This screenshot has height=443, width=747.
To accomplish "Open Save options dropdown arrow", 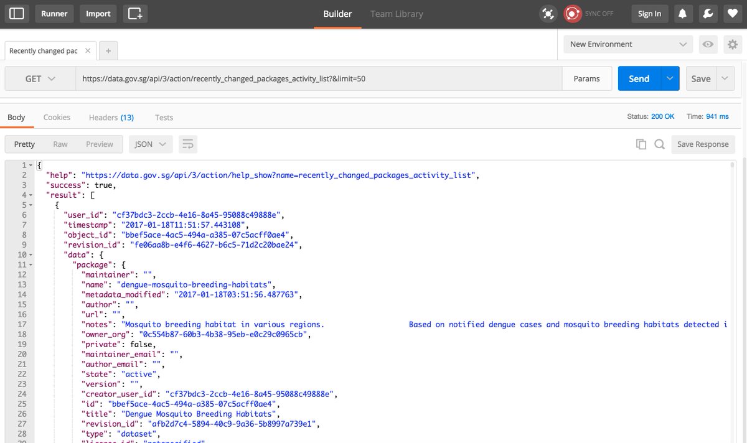I will pos(725,78).
